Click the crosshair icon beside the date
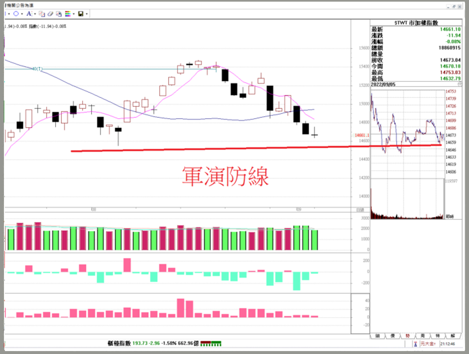 click(459, 84)
